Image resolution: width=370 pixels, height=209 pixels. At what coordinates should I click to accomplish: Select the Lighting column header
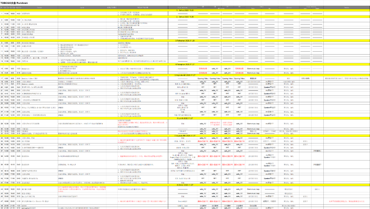point(288,7)
